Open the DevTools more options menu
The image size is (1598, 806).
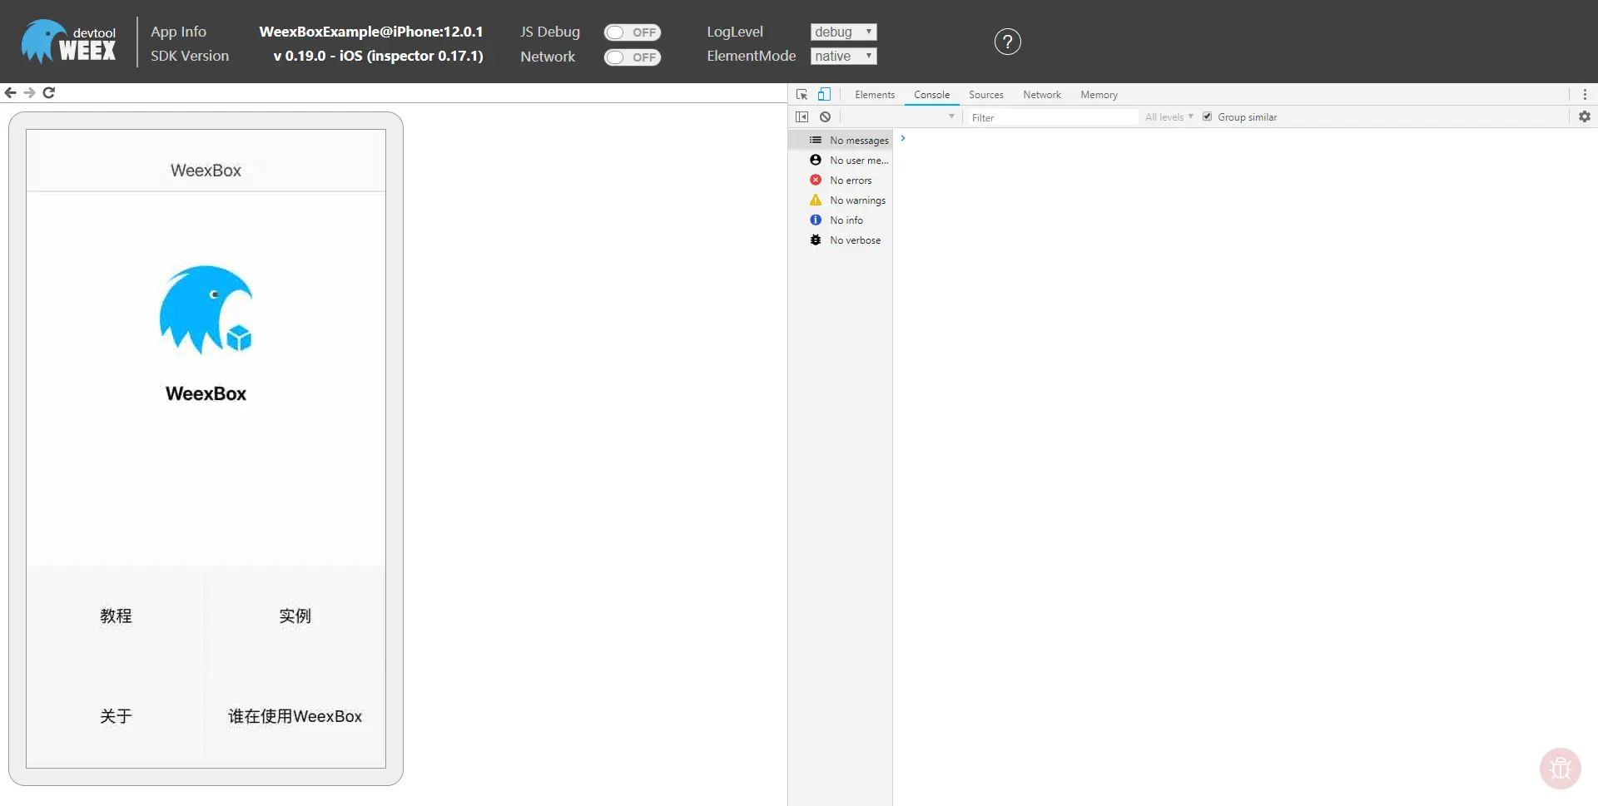1585,95
